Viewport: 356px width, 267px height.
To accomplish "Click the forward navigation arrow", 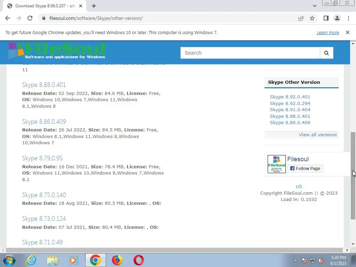I will tap(19, 18).
